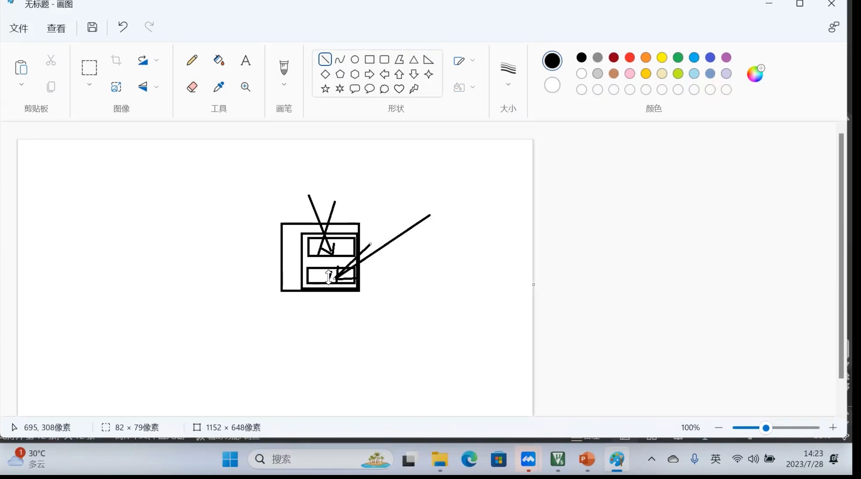Select the secondary color 2 white circle
Screen dimensions: 861x479
coord(552,85)
